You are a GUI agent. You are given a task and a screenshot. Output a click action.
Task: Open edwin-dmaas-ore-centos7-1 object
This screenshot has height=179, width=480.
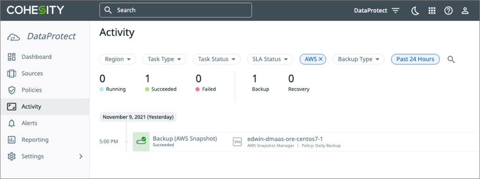(x=285, y=139)
